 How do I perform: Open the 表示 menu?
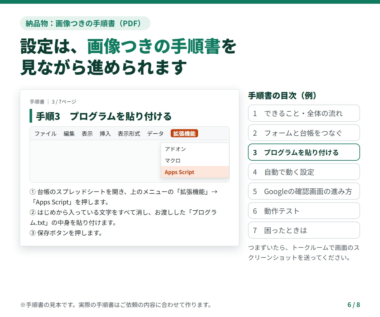(87, 134)
